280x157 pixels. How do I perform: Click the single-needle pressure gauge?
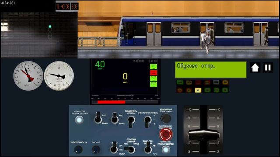pos(59,76)
